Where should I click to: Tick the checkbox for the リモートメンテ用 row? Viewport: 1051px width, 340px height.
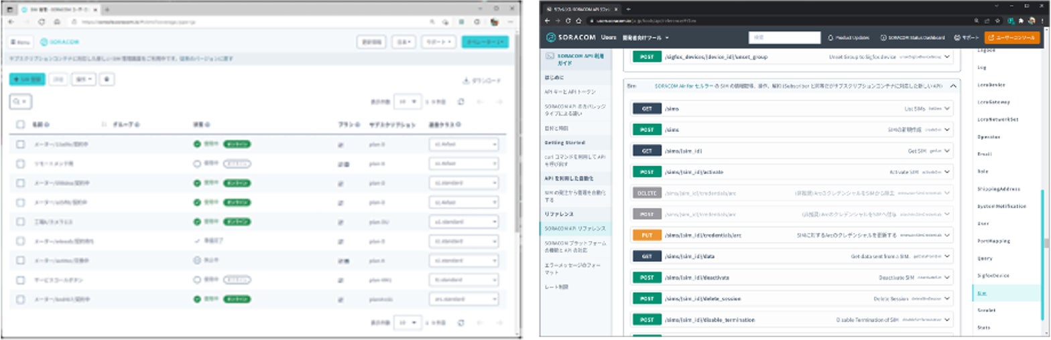coord(20,163)
